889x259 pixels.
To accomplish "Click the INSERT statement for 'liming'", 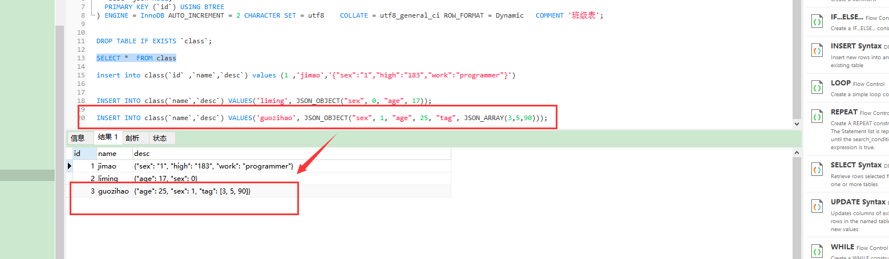I will pyautogui.click(x=264, y=101).
